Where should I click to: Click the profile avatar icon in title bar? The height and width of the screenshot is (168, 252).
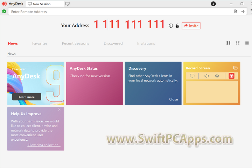click(x=213, y=4)
